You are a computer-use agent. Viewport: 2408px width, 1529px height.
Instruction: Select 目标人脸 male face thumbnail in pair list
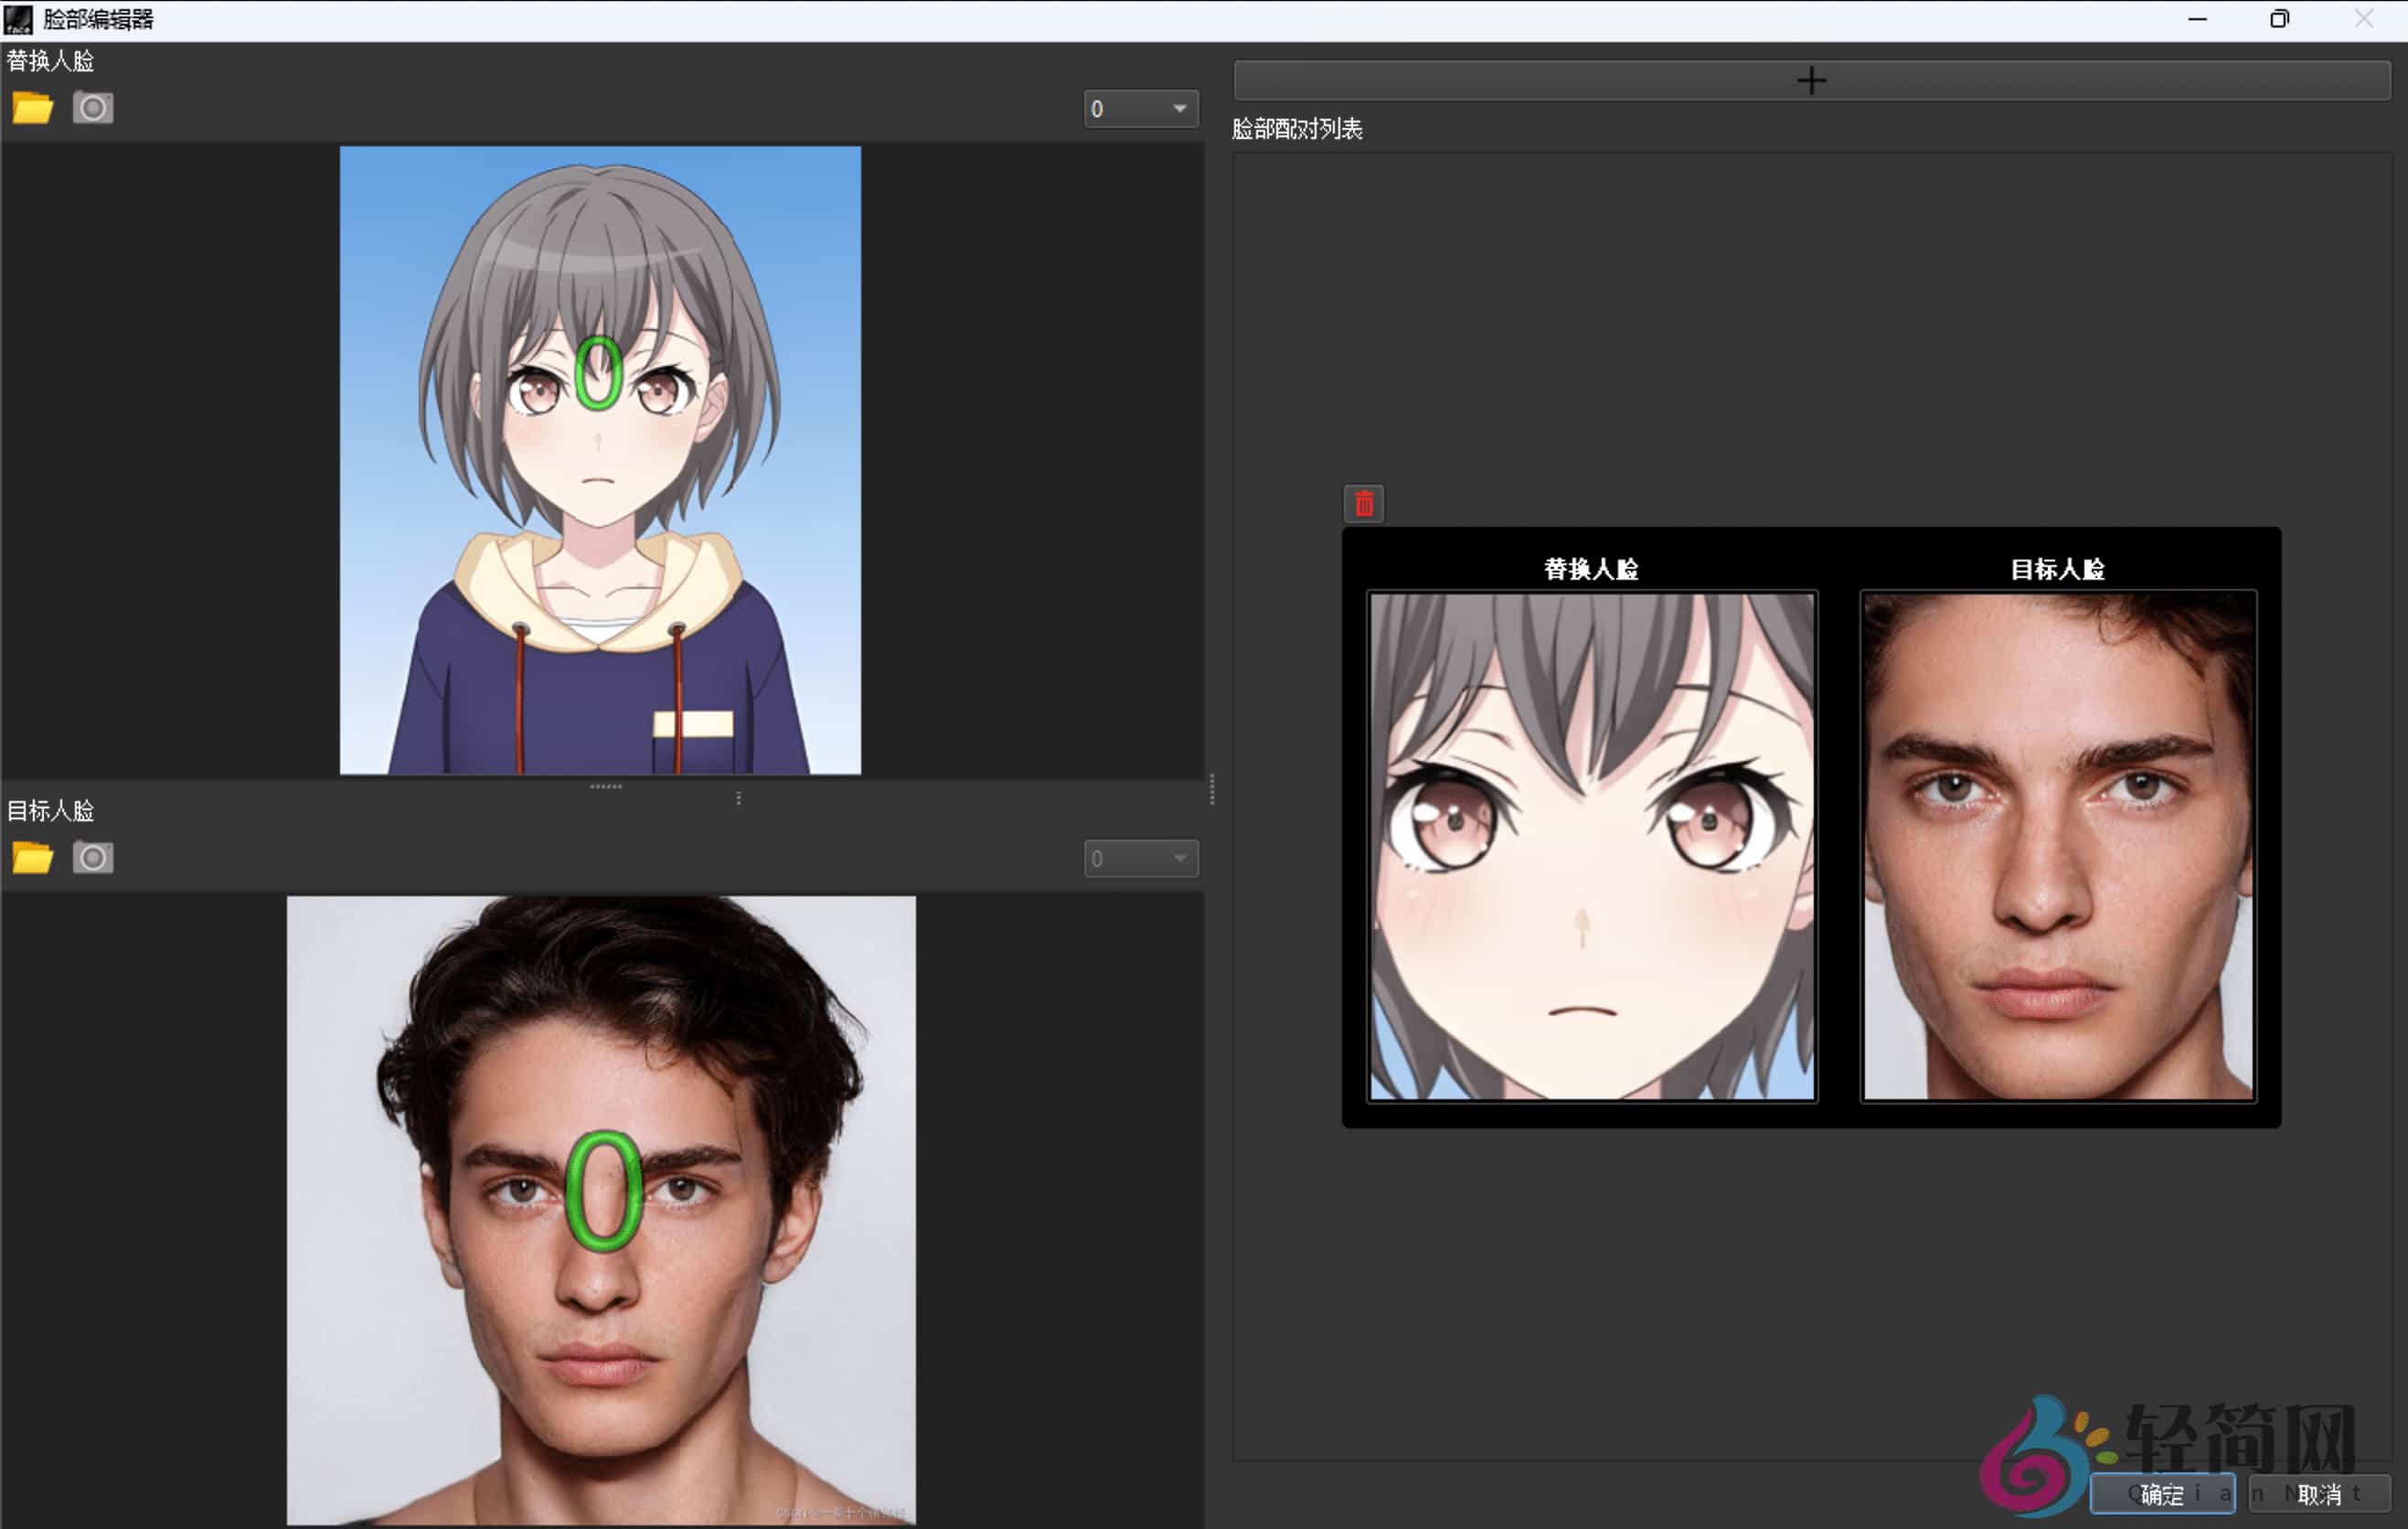tap(2058, 846)
